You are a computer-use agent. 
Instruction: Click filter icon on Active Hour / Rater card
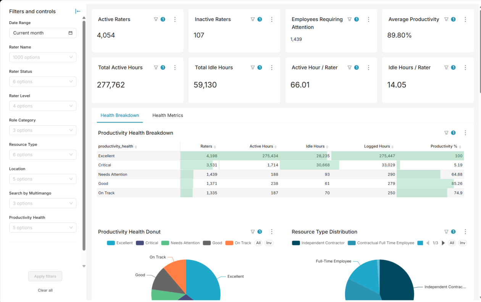click(x=349, y=67)
